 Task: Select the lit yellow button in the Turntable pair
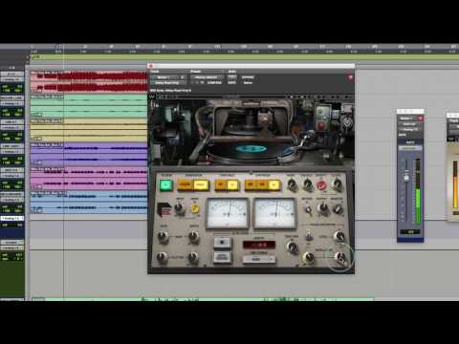click(233, 184)
